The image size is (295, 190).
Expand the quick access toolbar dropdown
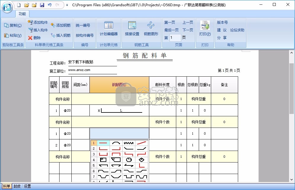point(67,5)
